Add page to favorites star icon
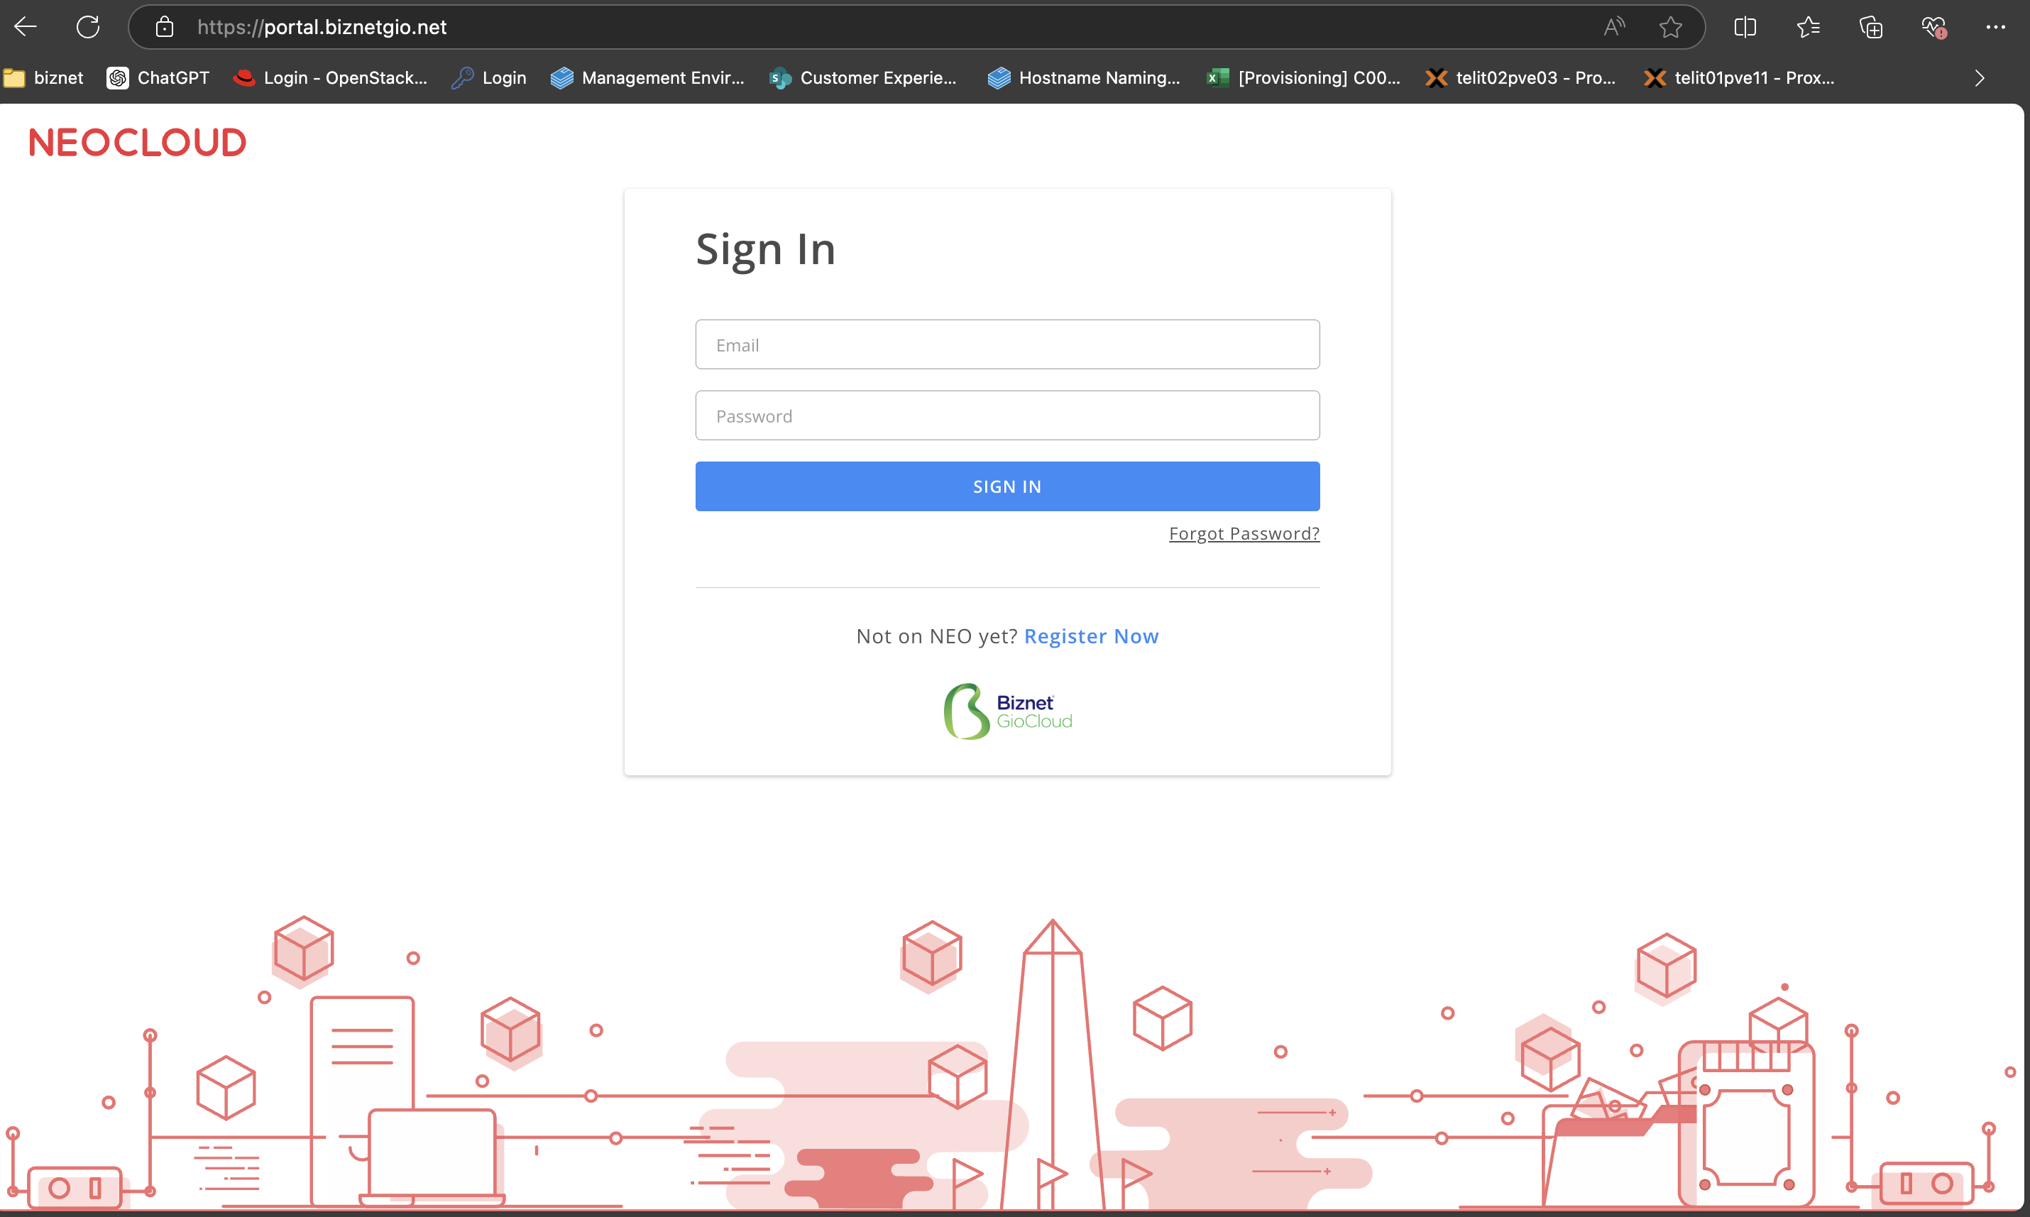Screen dimensions: 2030x1217 [1670, 27]
